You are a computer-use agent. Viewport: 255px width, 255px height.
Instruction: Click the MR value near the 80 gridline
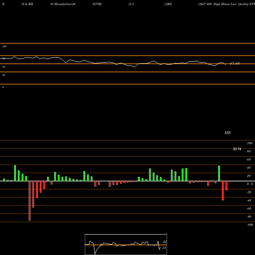pos(237,149)
